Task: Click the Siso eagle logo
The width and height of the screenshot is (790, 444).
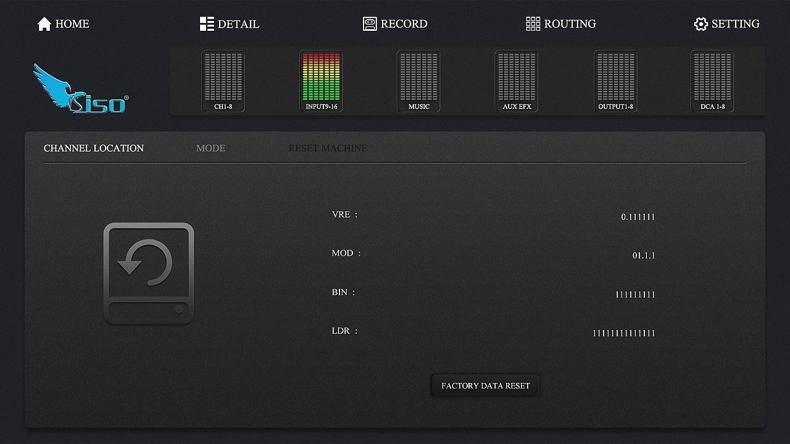Action: [x=80, y=90]
